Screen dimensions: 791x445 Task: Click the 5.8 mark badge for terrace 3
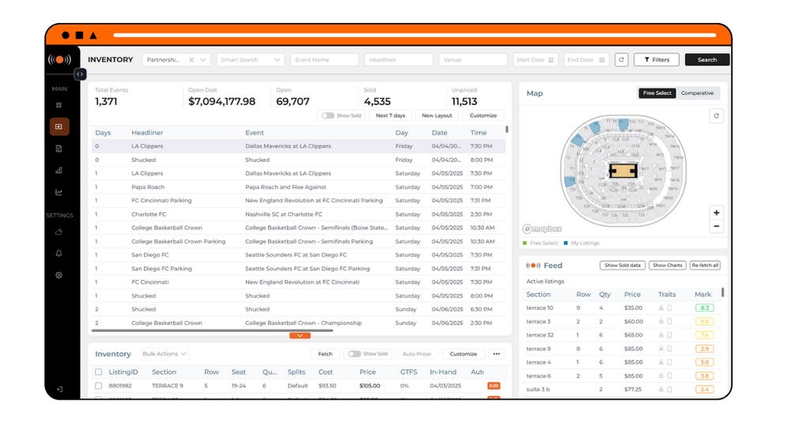coord(704,322)
